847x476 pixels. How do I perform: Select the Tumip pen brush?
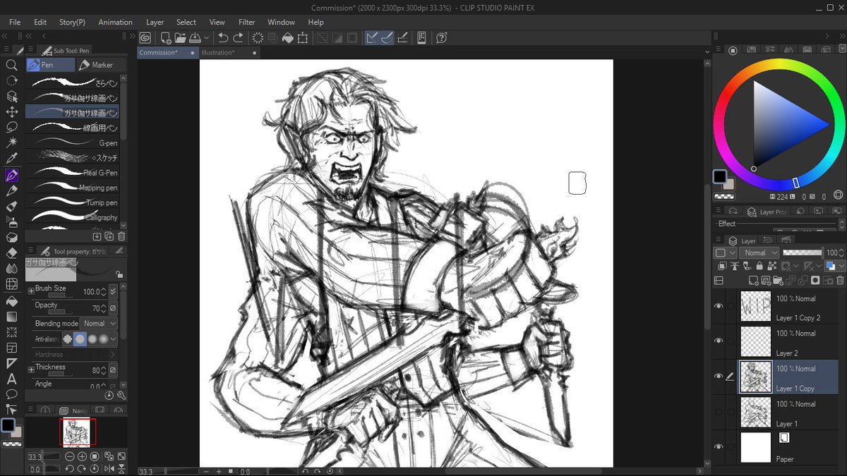(x=72, y=202)
